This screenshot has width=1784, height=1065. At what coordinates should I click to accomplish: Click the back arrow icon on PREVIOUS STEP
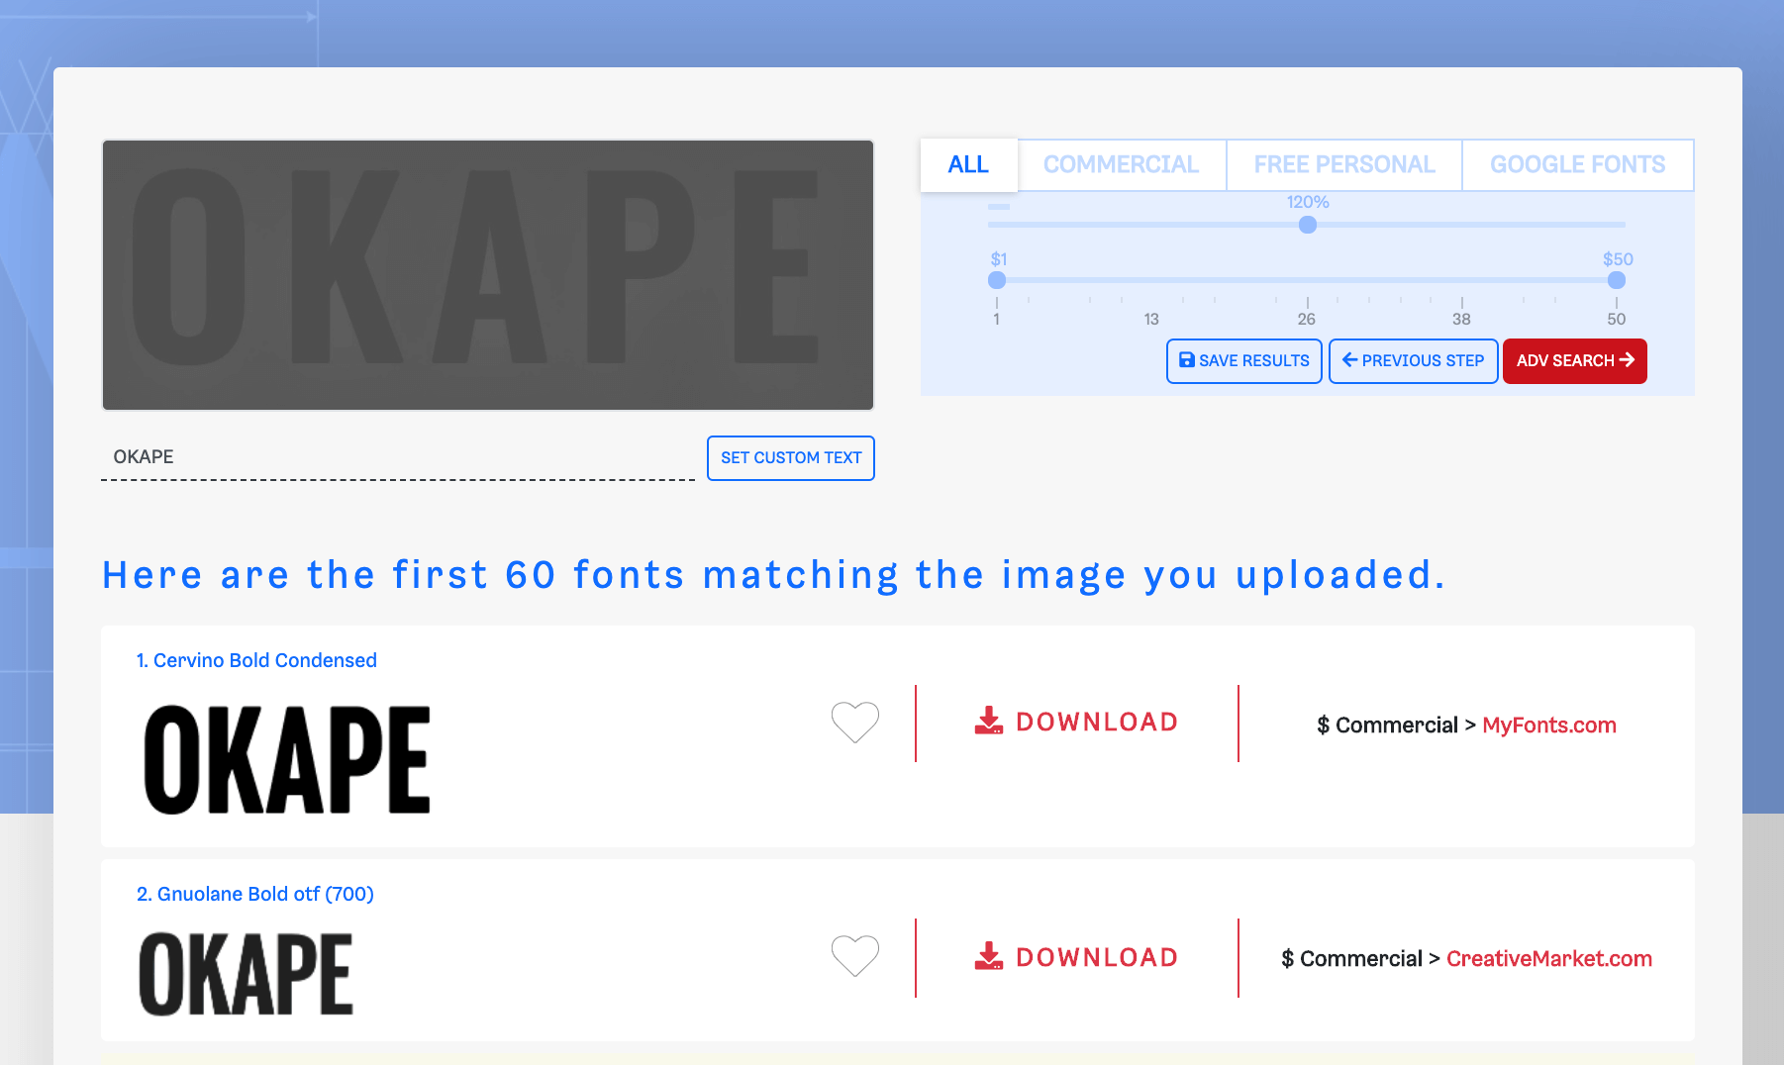[x=1348, y=360]
